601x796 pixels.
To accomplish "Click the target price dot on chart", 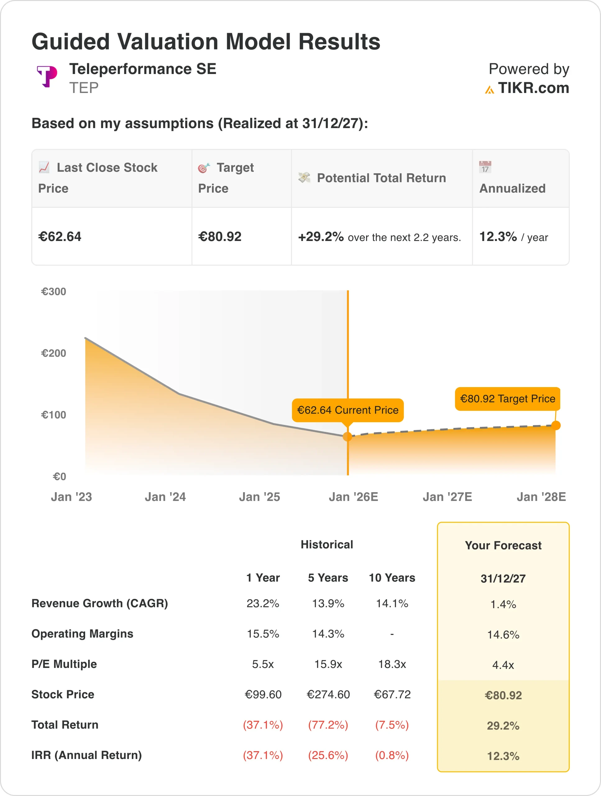I will (x=556, y=425).
